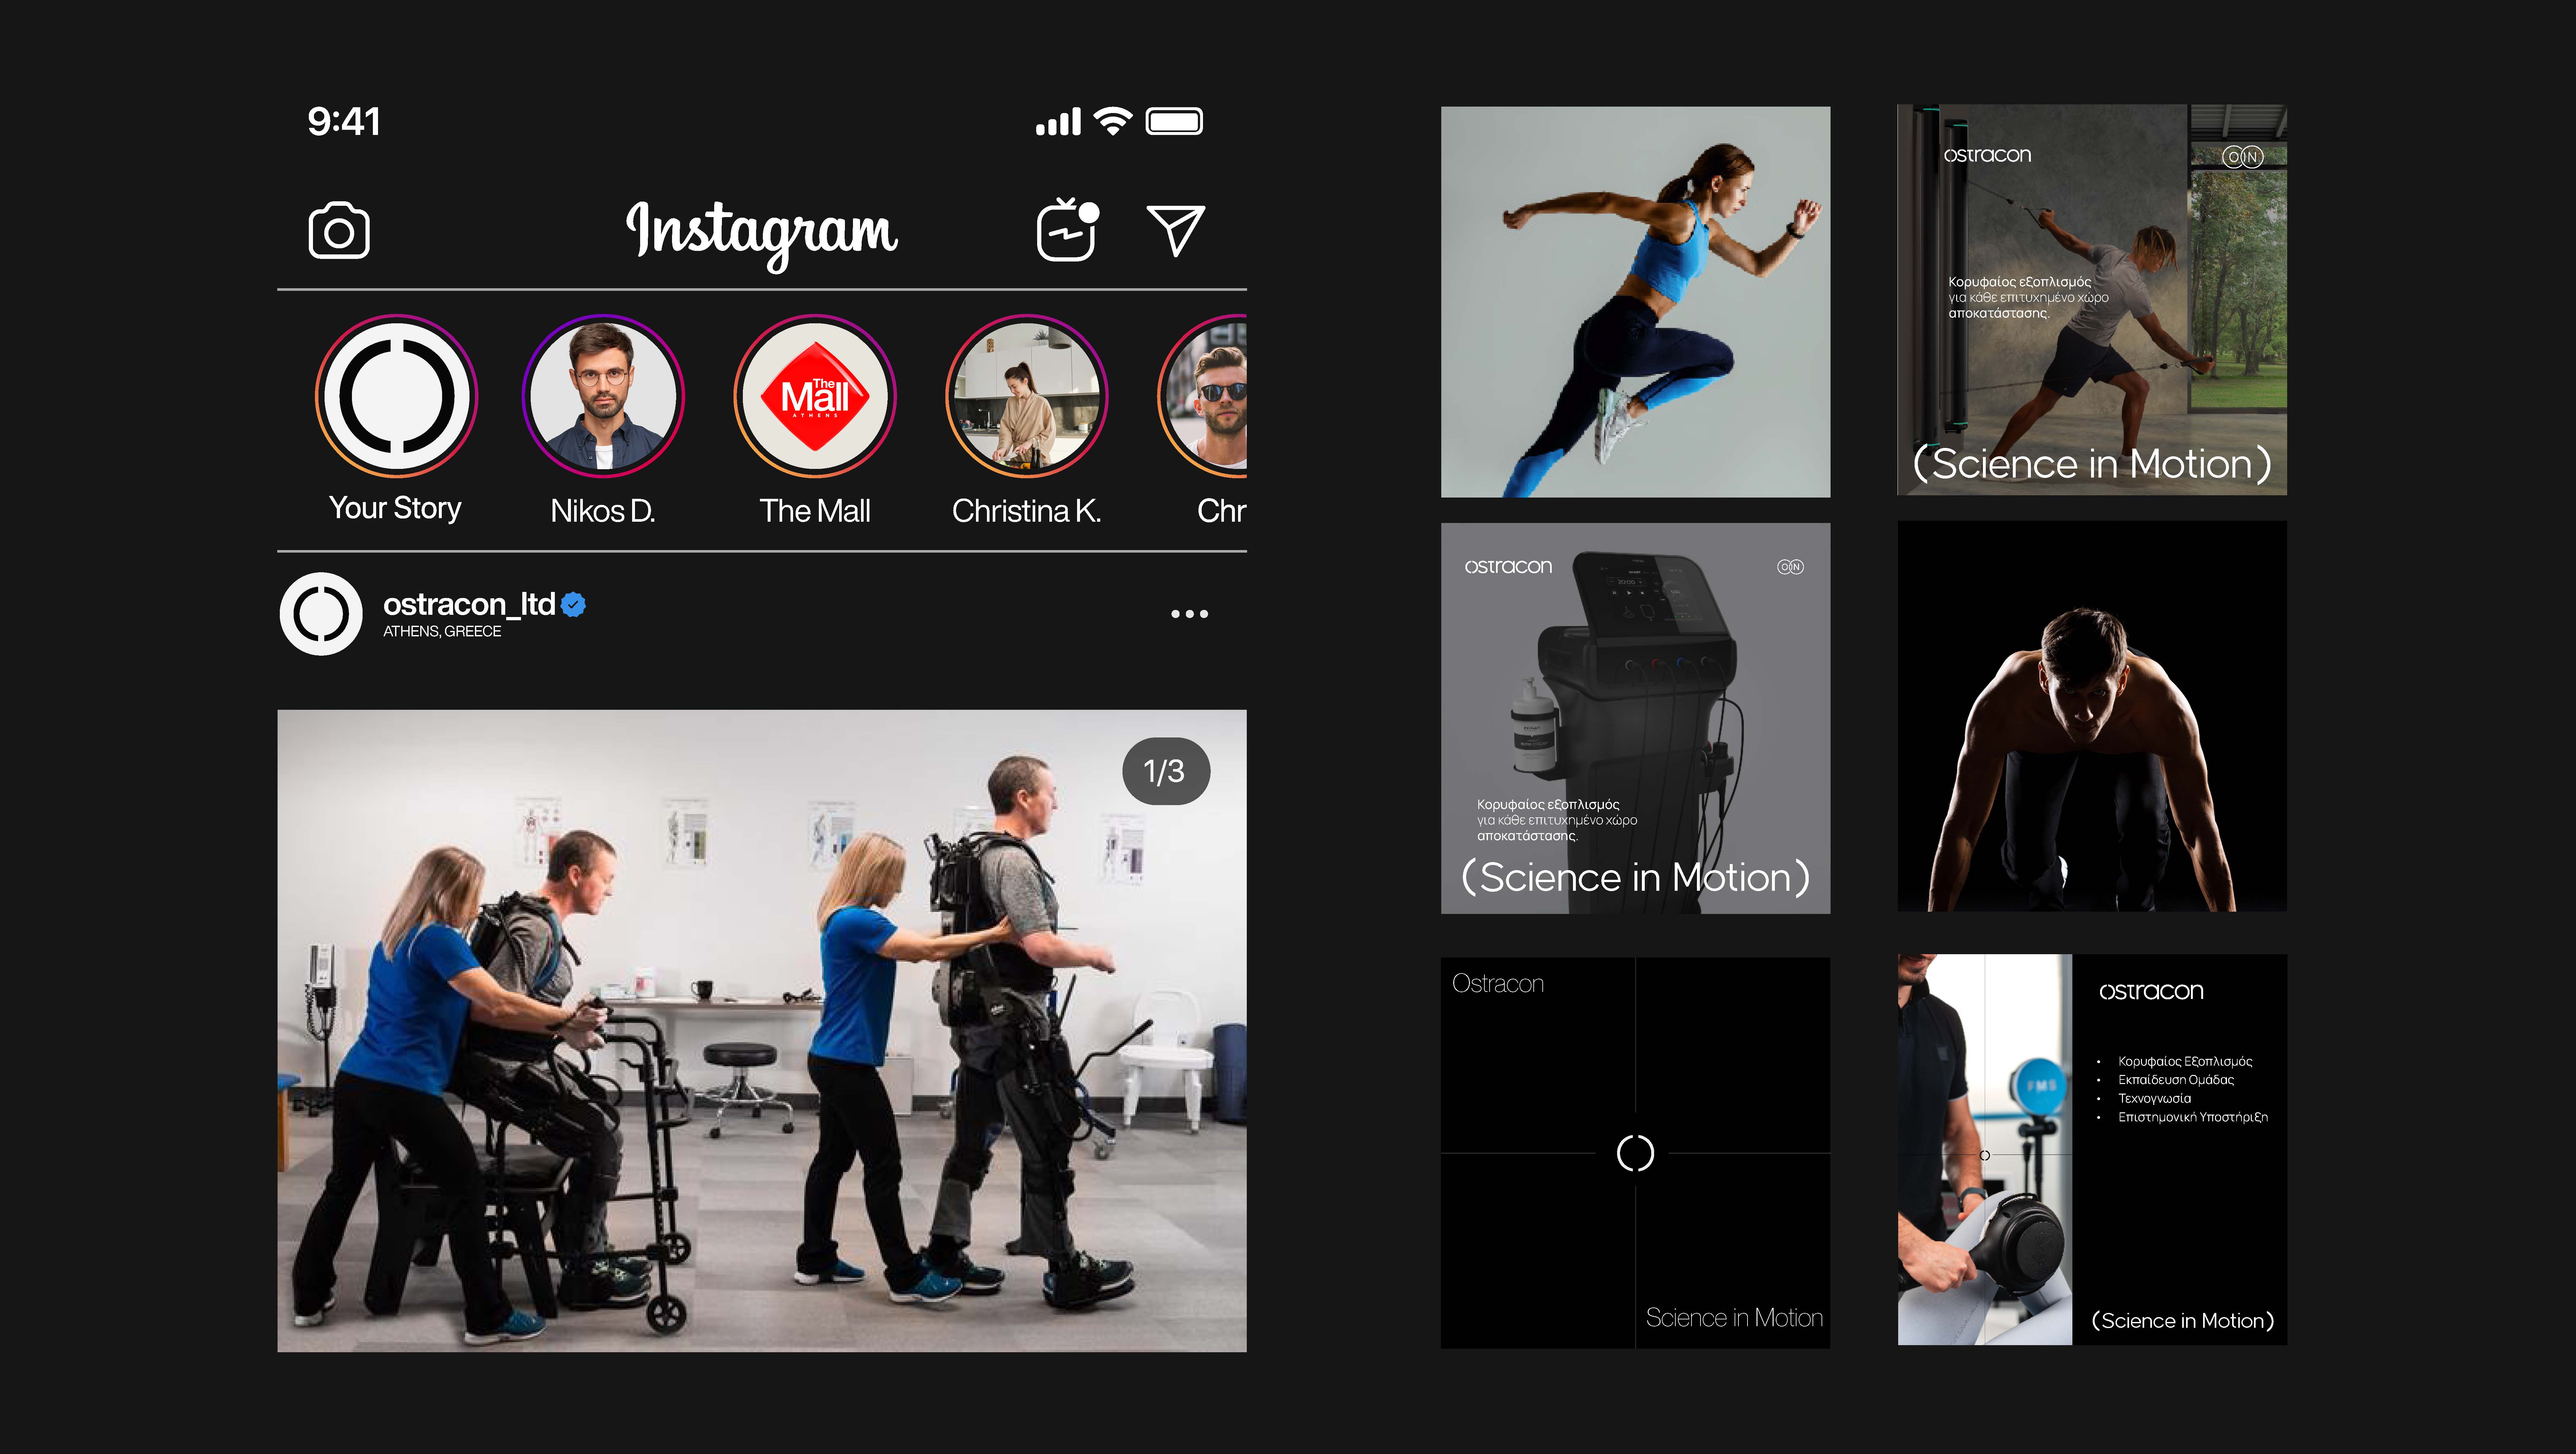2576x1454 pixels.
Task: Open the exoskeleton rehab post photo
Action: click(762, 1031)
